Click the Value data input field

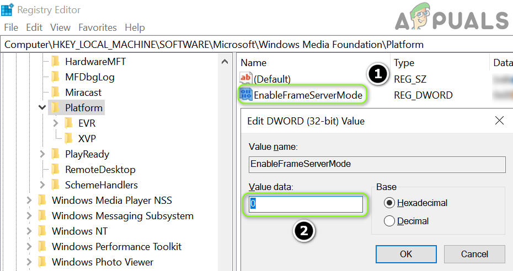click(x=306, y=204)
